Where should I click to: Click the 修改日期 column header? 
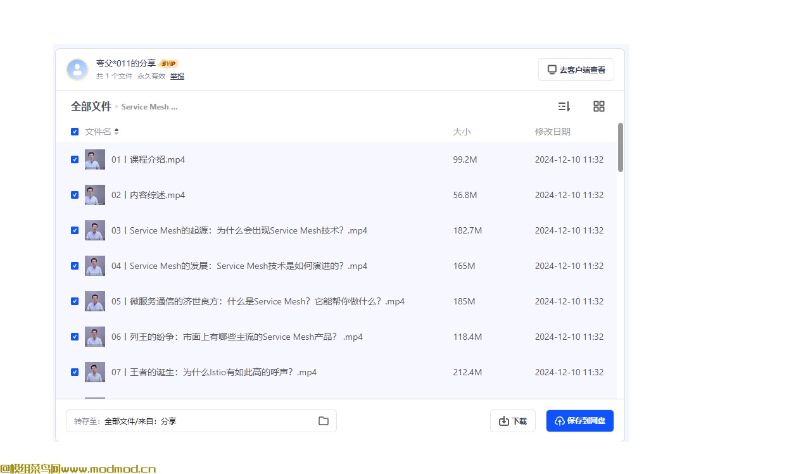(552, 132)
